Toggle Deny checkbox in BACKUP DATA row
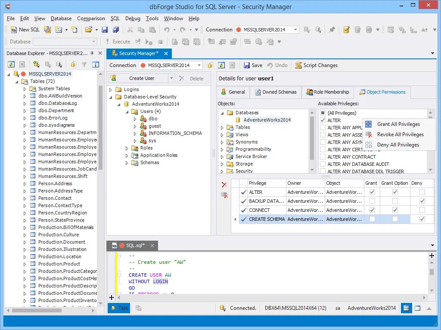The image size is (441, 330). point(422,201)
